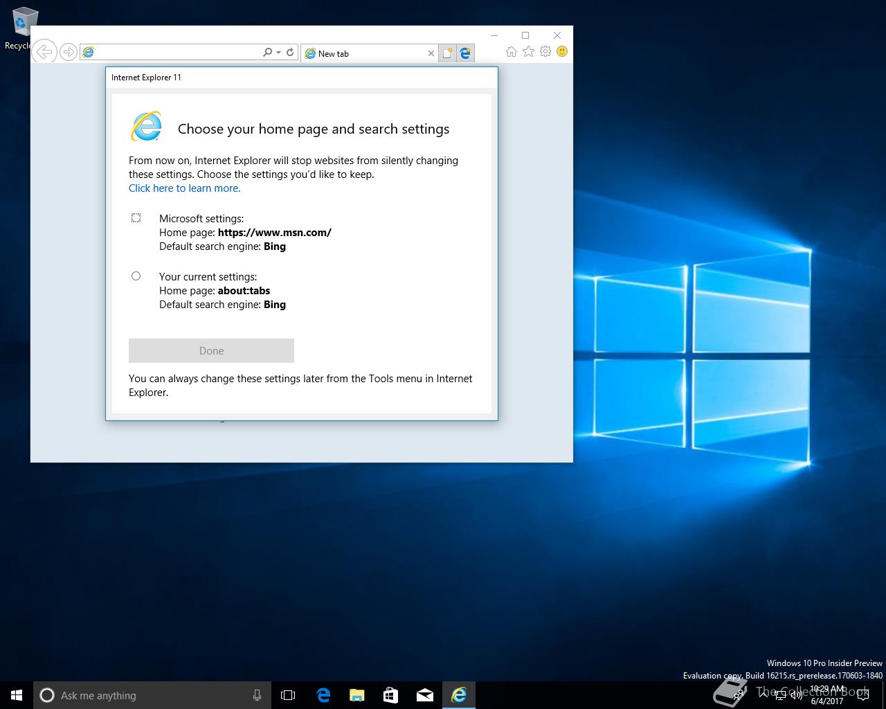Click the Choose your home page heading

(x=314, y=129)
